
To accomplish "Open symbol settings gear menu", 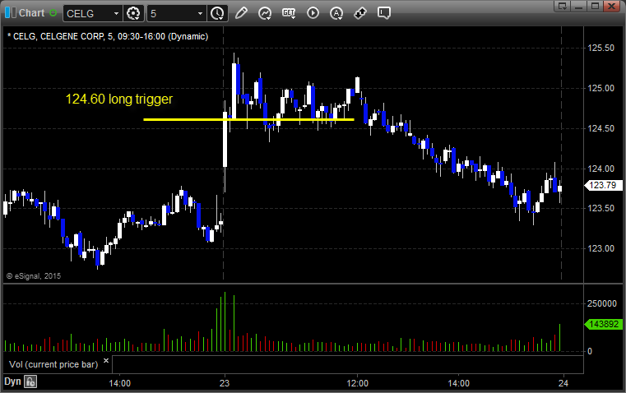I will (133, 13).
